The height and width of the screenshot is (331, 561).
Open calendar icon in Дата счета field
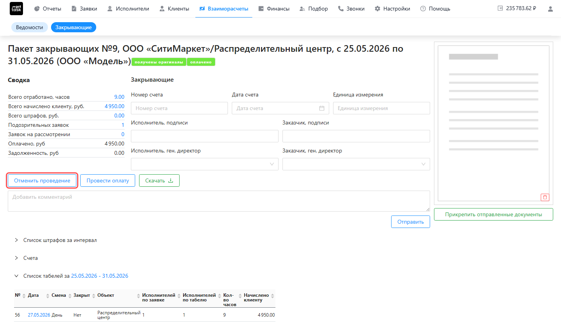[322, 108]
